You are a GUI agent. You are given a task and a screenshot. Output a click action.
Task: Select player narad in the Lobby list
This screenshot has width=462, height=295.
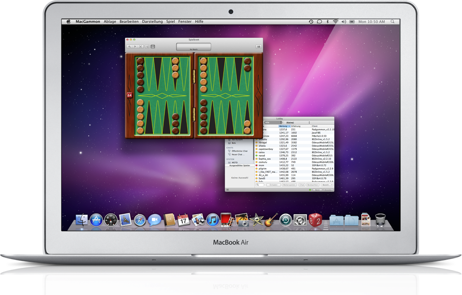tap(294, 156)
